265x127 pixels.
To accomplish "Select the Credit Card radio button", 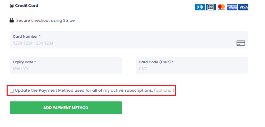I will pos(12,6).
